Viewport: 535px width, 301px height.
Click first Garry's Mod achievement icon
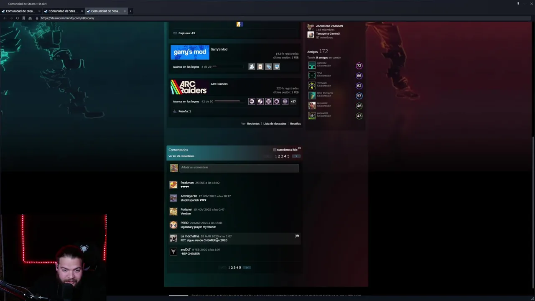252,66
